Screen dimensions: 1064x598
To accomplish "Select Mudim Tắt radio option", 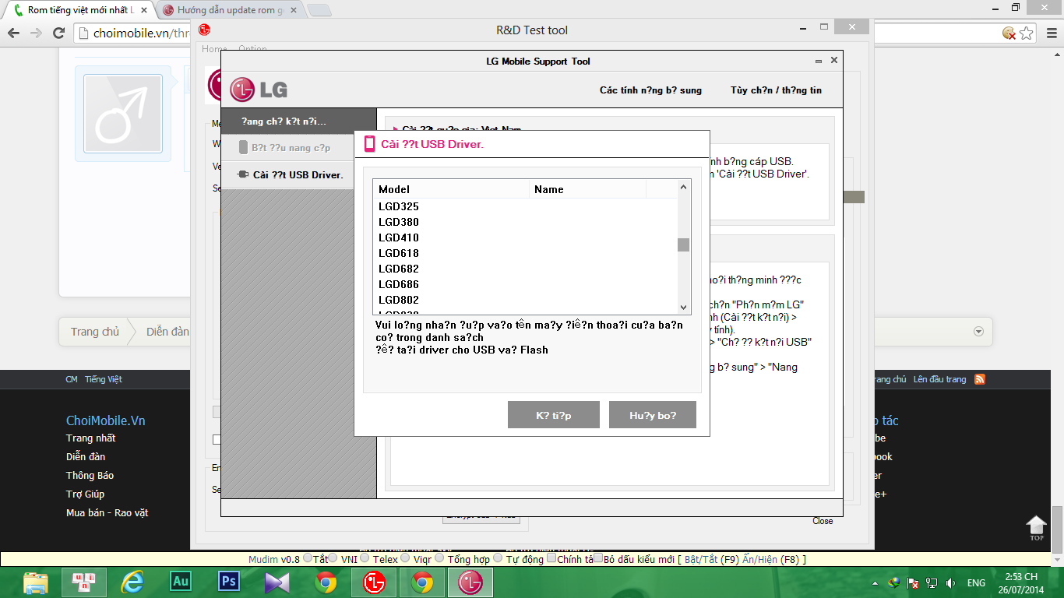I will point(307,558).
